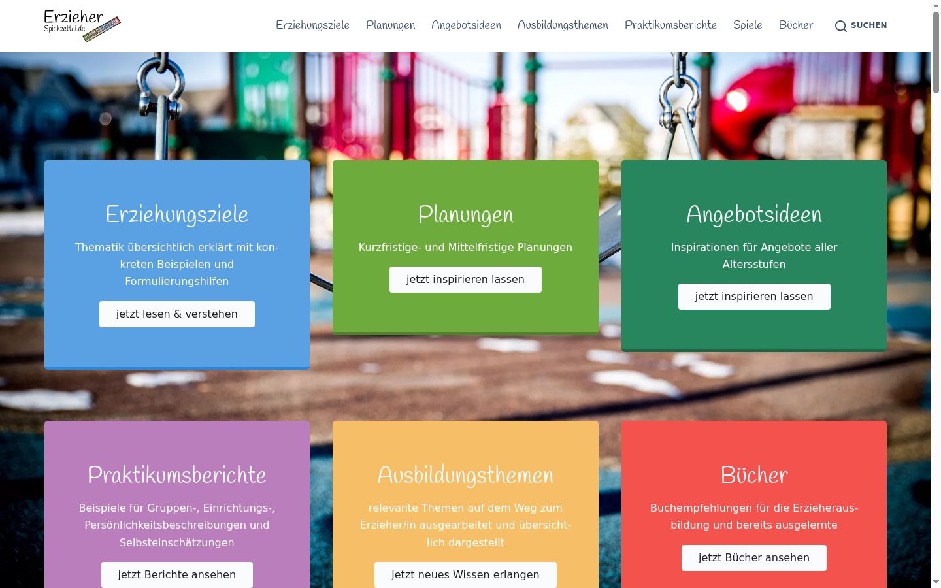
Task: Open the Angebotsideen navigation item
Action: [467, 25]
